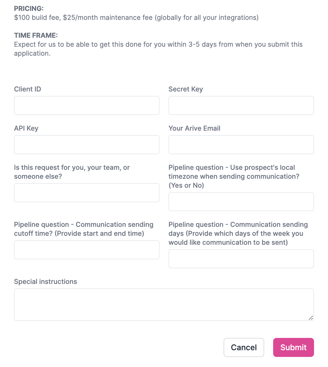Image resolution: width=328 pixels, height=367 pixels.
Task: Focus the Secret Key text box
Action: (x=241, y=105)
